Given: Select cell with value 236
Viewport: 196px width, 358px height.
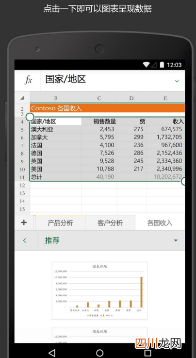Looking at the screenshot, I should [x=131, y=145].
